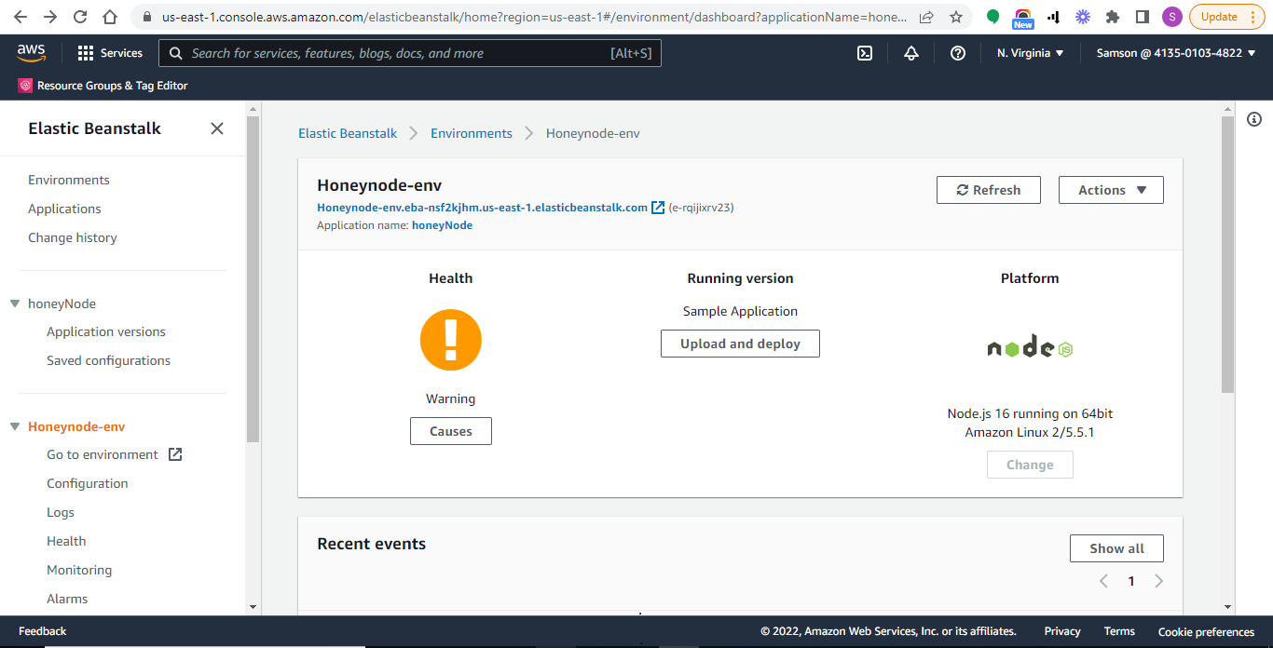Open the AWS CloudShell terminal icon
Viewport: 1273px width, 648px height.
pos(864,53)
